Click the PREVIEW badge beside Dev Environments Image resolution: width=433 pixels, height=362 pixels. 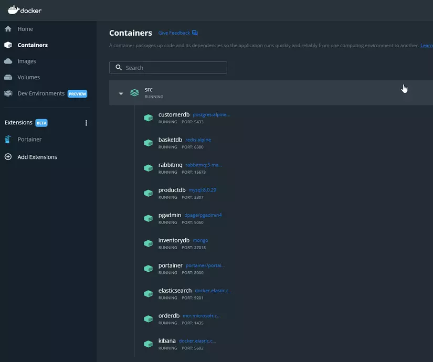pyautogui.click(x=77, y=94)
